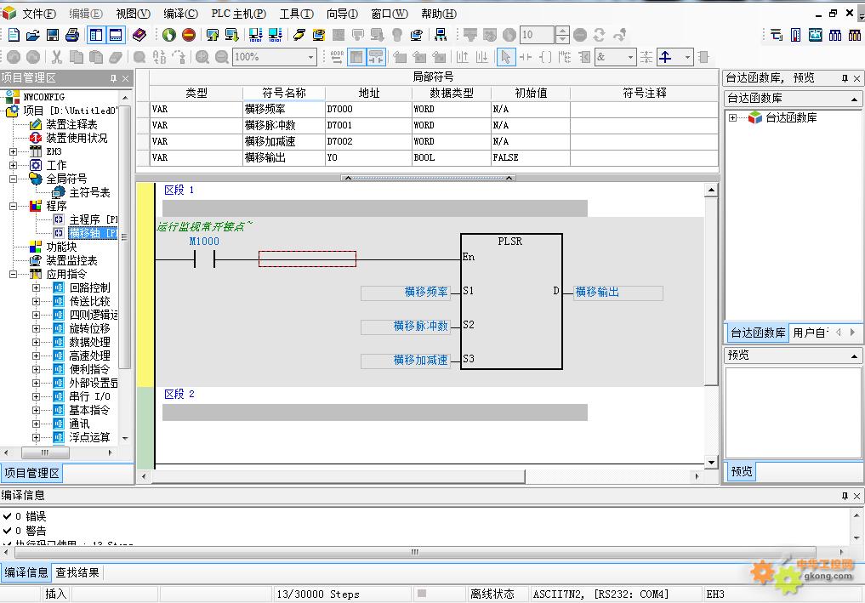Click the 类型 column header
This screenshot has width=865, height=603.
click(196, 94)
